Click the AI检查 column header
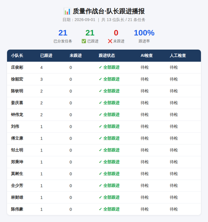The width and height of the screenshot is (208, 222). coord(147,55)
